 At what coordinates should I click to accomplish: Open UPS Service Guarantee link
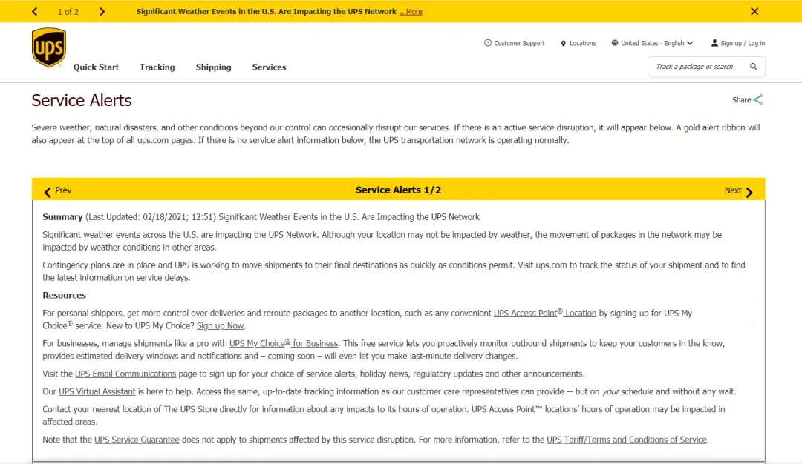137,440
